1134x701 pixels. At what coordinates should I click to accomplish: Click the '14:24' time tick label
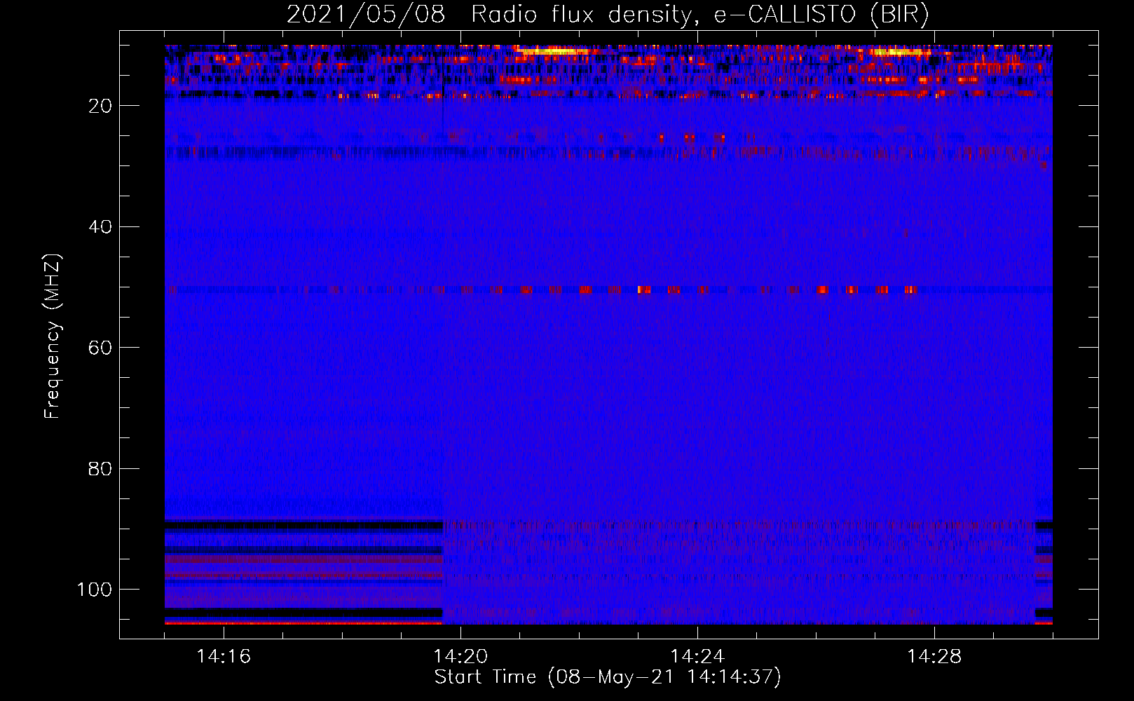(x=697, y=657)
